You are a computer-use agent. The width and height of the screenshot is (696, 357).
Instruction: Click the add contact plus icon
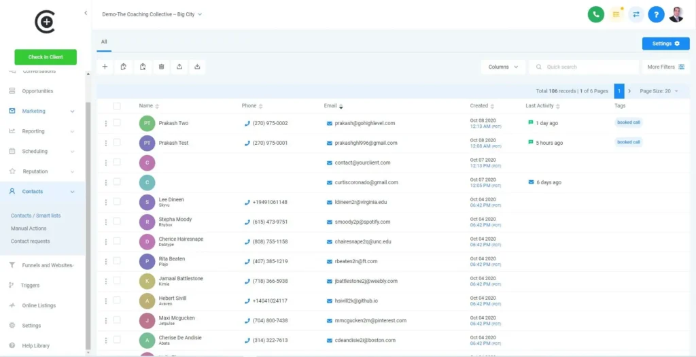tap(105, 67)
